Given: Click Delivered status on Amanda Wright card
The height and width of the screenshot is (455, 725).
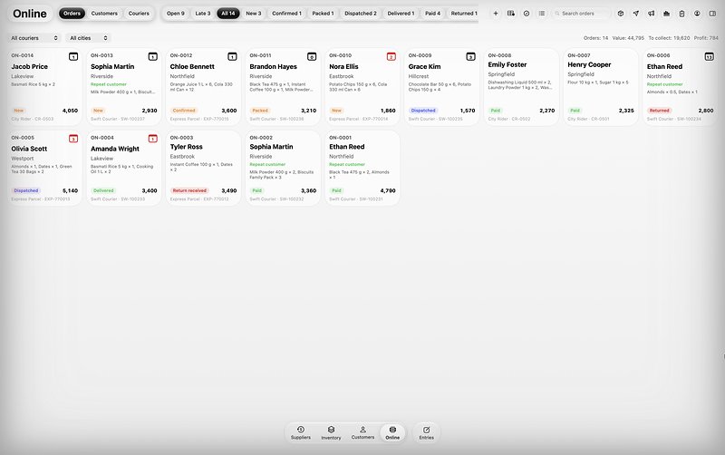Looking at the screenshot, I should pyautogui.click(x=103, y=190).
